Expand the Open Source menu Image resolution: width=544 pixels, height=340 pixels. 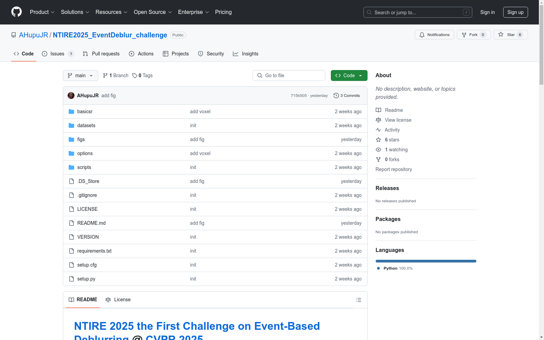tap(153, 12)
